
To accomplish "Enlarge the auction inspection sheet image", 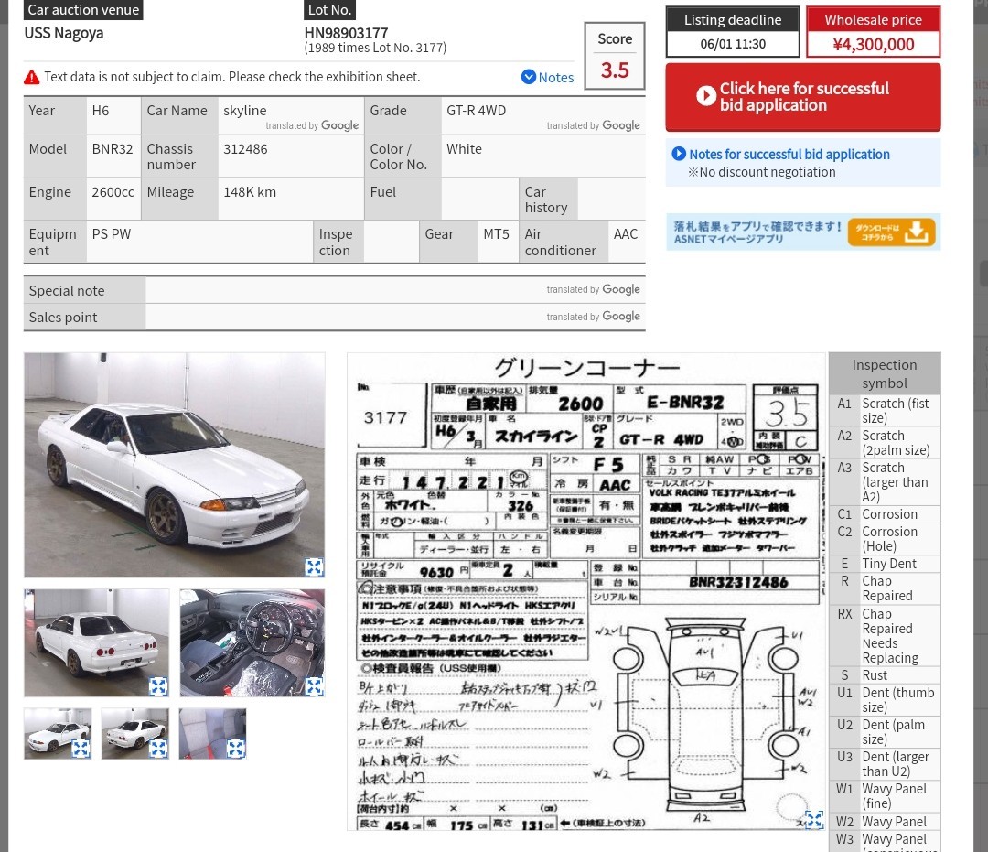I will 814,820.
